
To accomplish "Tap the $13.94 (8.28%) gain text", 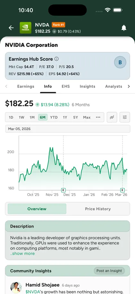I will click(x=55, y=105).
